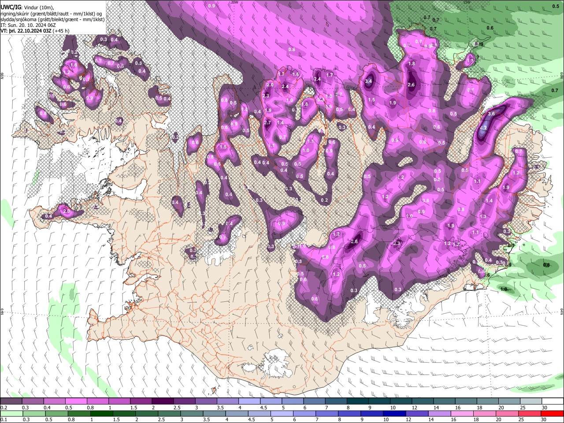This screenshot has width=564, height=423.
Task: Click the '15W' longitude label
Action: (x=467, y=2)
